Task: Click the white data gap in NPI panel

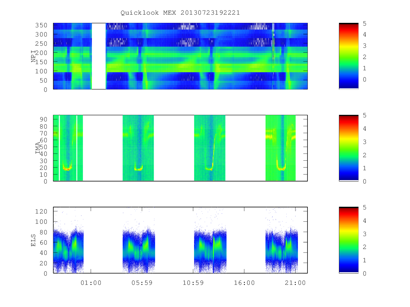Action: (x=99, y=56)
